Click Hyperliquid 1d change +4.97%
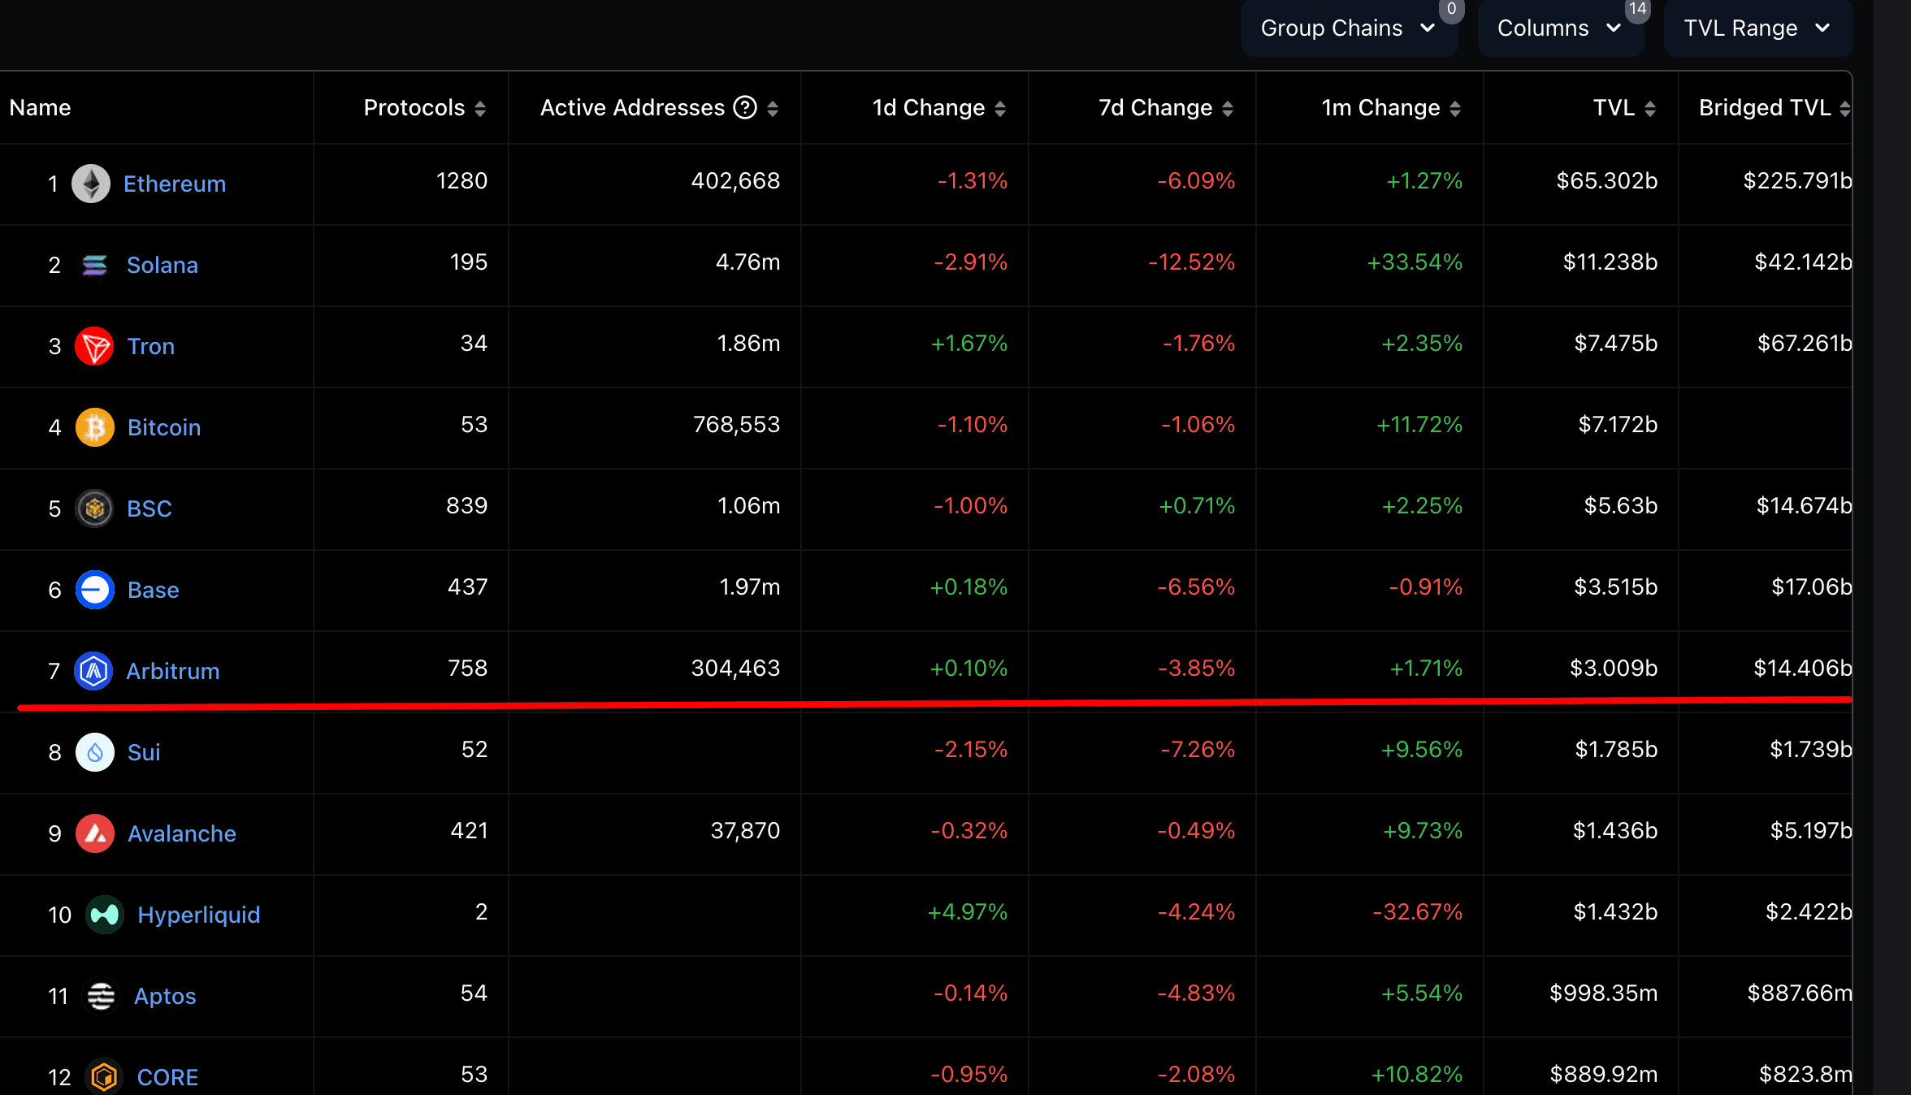Viewport: 1911px width, 1095px height. [968, 911]
